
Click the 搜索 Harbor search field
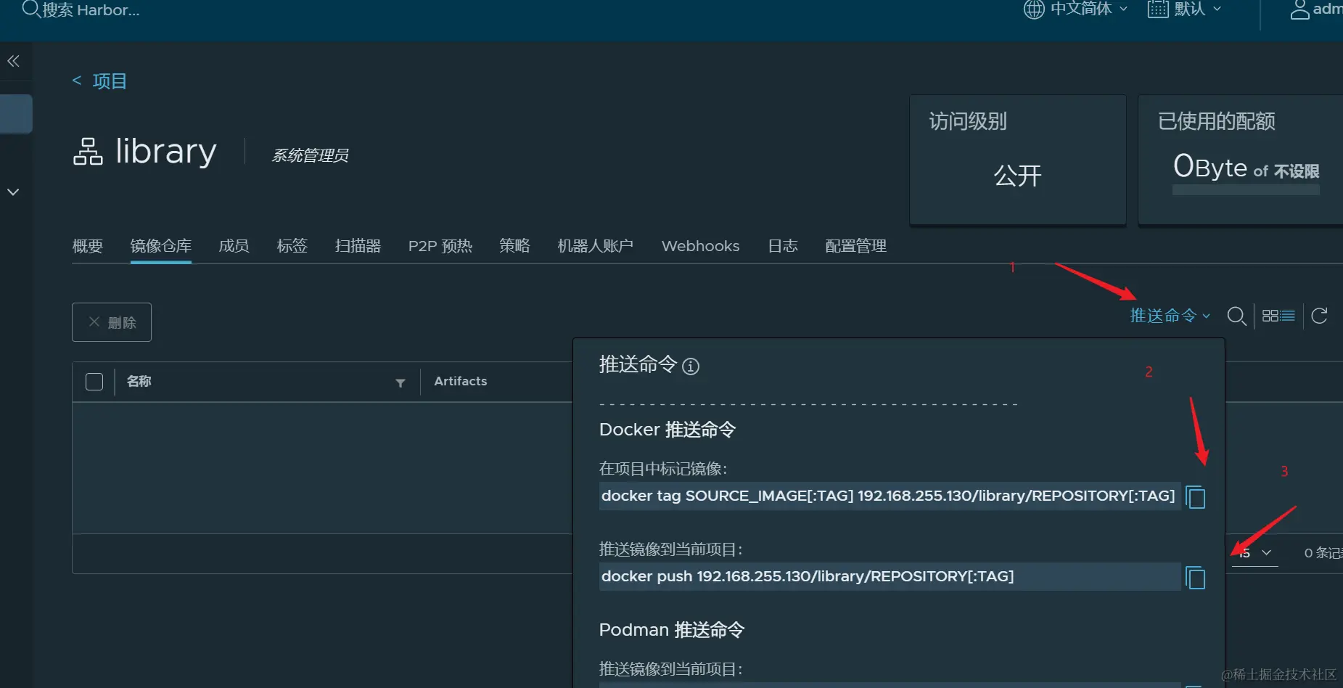(91, 10)
